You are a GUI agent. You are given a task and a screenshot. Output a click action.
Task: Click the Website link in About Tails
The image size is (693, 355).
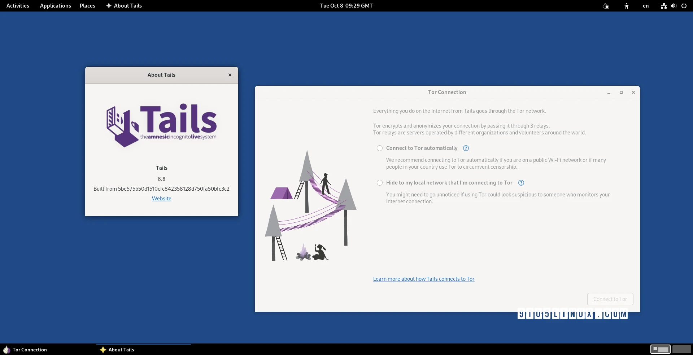point(161,199)
